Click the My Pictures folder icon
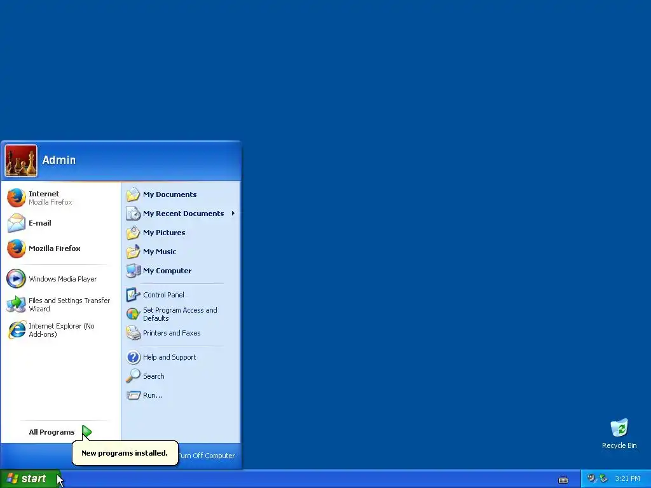651x488 pixels. 133,233
